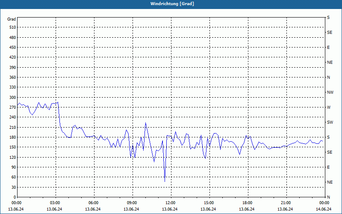The width and height of the screenshot is (342, 214).
Task: Click the 210 value on left axis
Action: click(13, 127)
